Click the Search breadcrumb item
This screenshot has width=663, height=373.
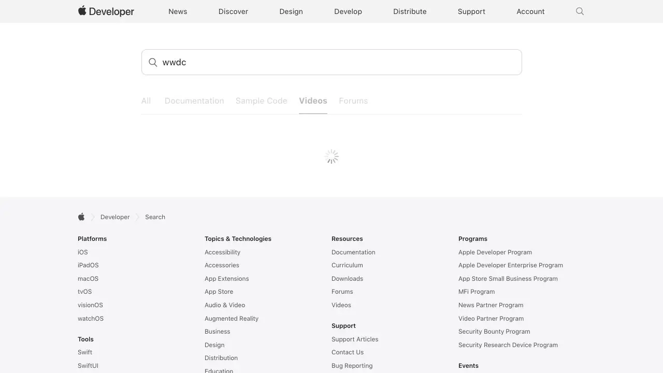pyautogui.click(x=155, y=217)
